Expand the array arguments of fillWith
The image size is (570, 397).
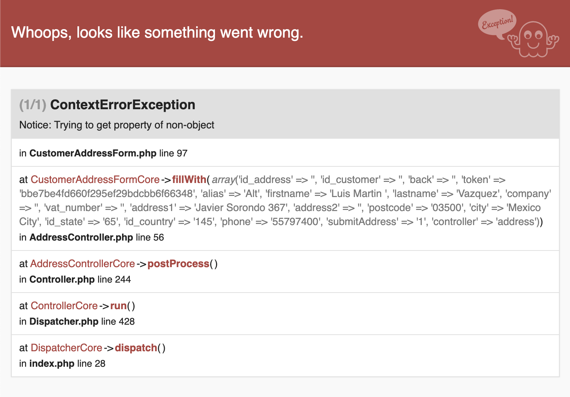click(223, 180)
